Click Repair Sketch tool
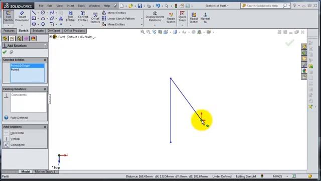The image size is (321, 181). click(x=171, y=18)
